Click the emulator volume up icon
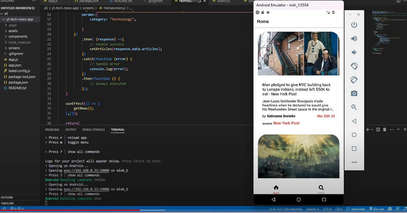The width and height of the screenshot is (407, 213). click(x=354, y=39)
